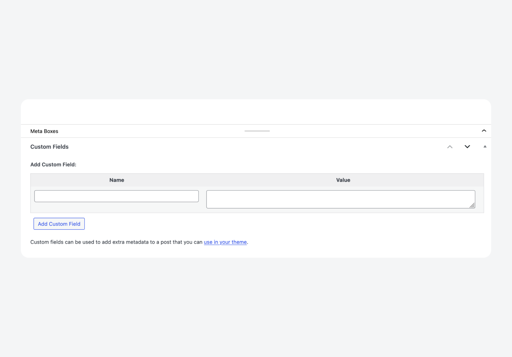This screenshot has height=357, width=512.
Task: Select the up-arrow icon in Custom Fields header
Action: [450, 147]
